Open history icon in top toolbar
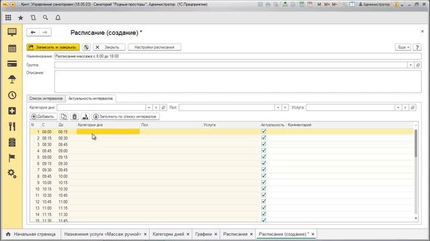 [33, 17]
